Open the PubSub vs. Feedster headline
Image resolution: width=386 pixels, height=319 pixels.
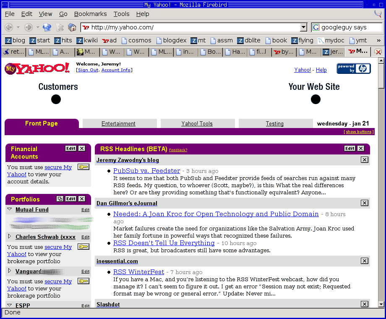pyautogui.click(x=147, y=171)
